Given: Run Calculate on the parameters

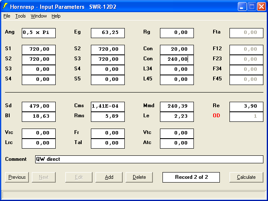Looking at the screenshot, I should (x=246, y=177).
